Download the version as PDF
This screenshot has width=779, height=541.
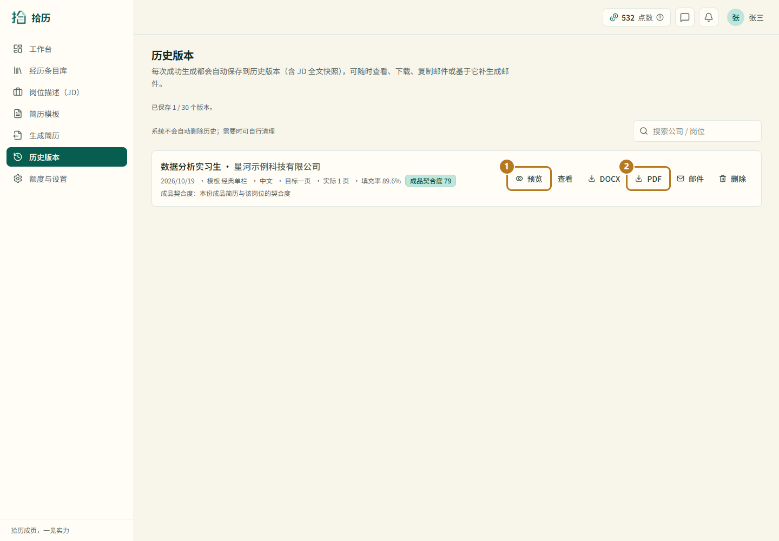pos(648,179)
